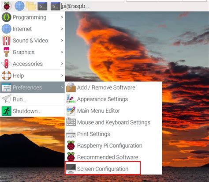Choose Run... from the main menu
This screenshot has height=182, width=209.
[32, 99]
